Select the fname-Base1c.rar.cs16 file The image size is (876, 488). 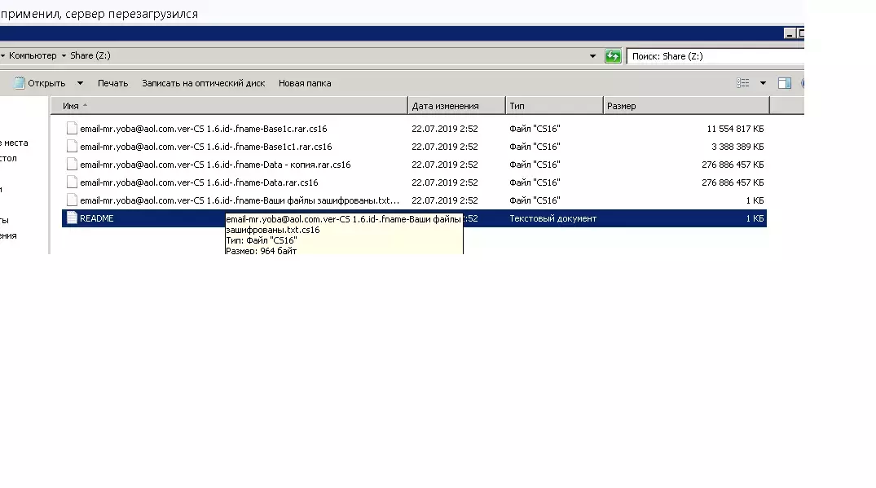(204, 129)
